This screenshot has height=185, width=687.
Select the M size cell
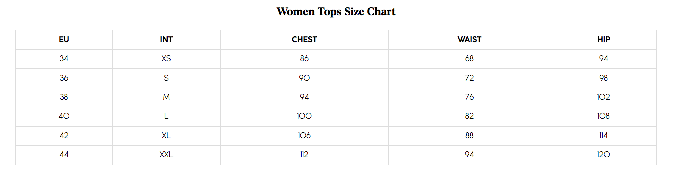[x=166, y=97]
